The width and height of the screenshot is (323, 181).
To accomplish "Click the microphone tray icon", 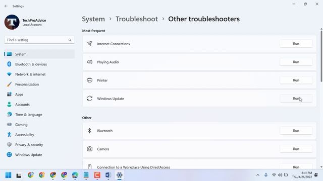I will (266, 175).
